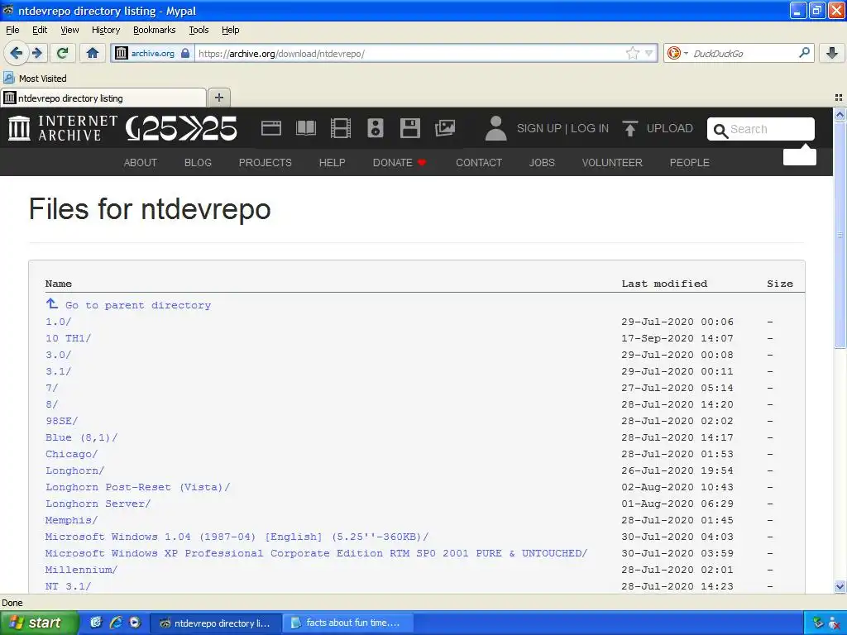Open the CONTACT navigation link

479,163
